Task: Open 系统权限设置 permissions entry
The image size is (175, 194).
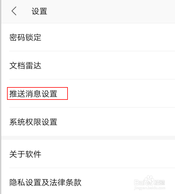Action: click(x=33, y=122)
